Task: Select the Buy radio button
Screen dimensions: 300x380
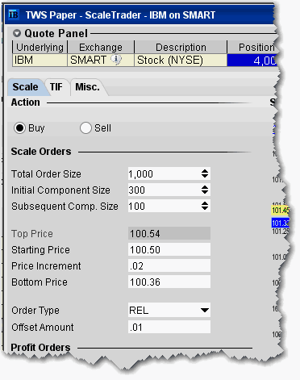Action: point(19,128)
